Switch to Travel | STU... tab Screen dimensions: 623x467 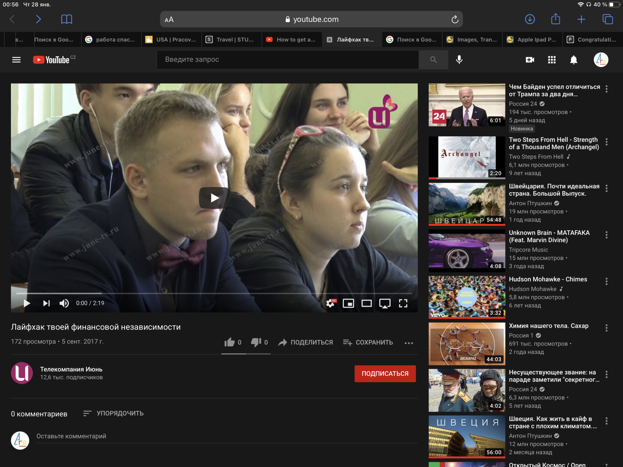click(x=231, y=39)
